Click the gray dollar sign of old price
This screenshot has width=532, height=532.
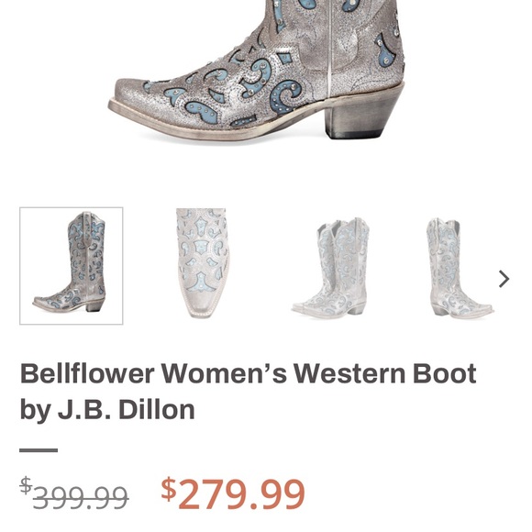pyautogui.click(x=26, y=485)
